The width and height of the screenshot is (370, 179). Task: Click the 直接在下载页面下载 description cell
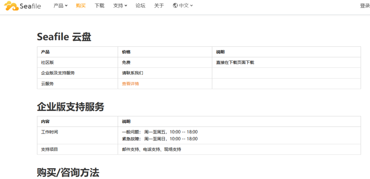pyautogui.click(x=287, y=62)
